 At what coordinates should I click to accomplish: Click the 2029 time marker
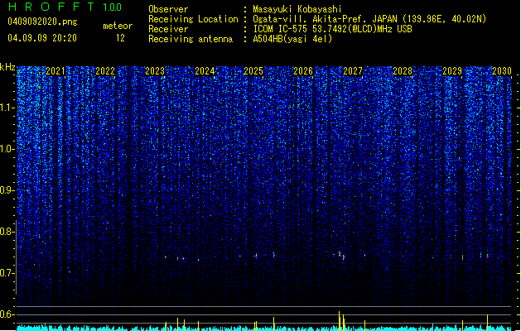point(452,71)
